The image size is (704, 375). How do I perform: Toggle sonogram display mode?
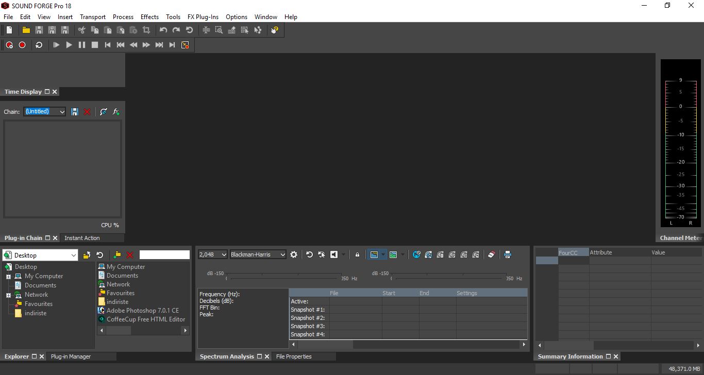tap(393, 254)
